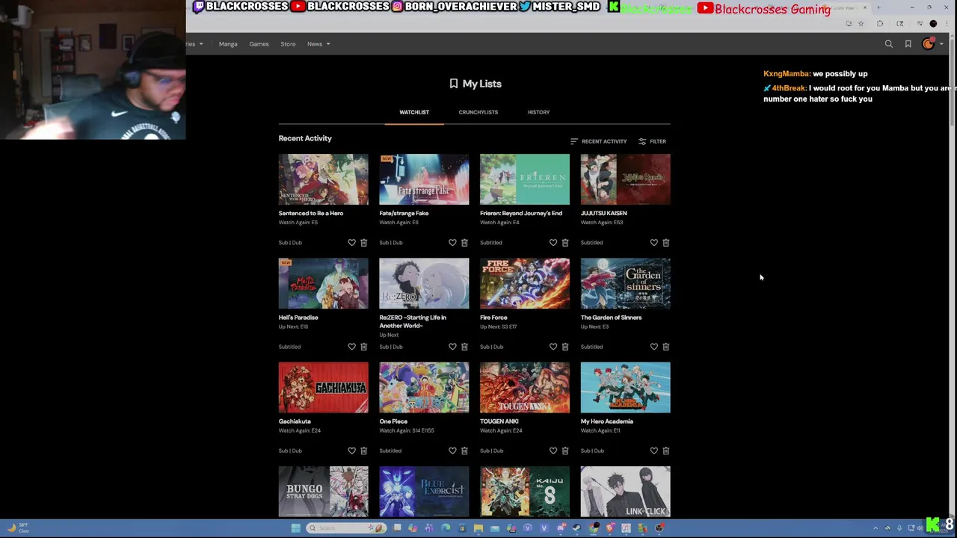This screenshot has height=538, width=957.
Task: Open Frieren: Beyond Journey's End title link
Action: 521,214
